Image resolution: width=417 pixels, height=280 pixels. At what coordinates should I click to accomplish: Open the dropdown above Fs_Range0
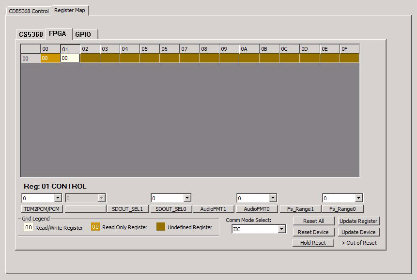pos(358,198)
